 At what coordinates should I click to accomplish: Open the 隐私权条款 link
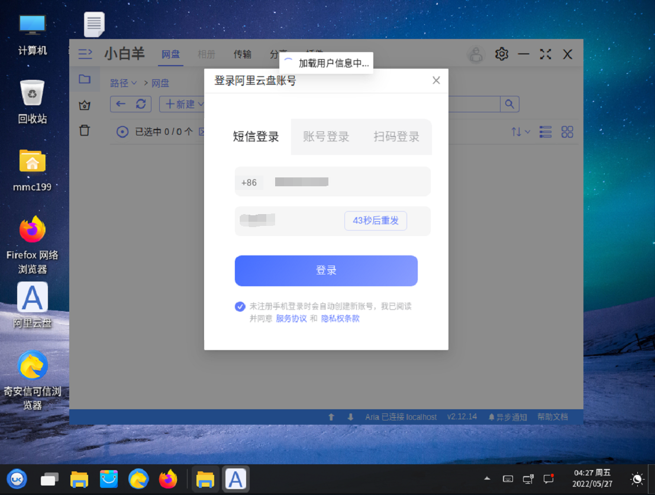tap(340, 318)
